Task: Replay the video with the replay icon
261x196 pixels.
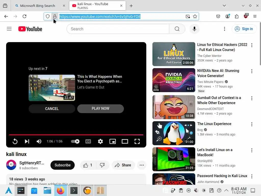Action: tap(15, 141)
